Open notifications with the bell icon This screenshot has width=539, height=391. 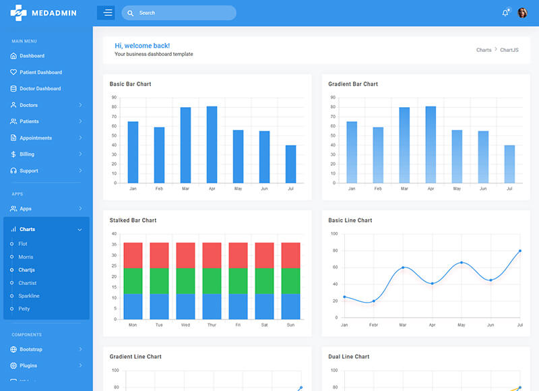pyautogui.click(x=505, y=12)
